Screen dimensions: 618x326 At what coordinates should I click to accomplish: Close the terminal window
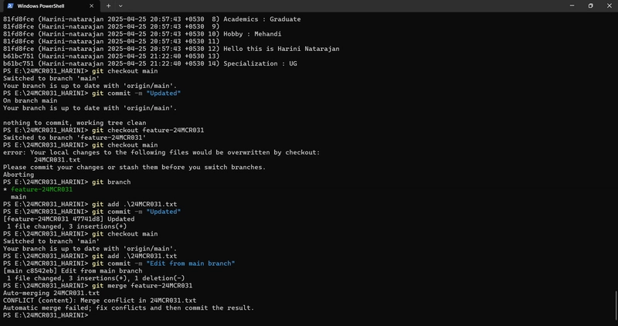coord(609,5)
